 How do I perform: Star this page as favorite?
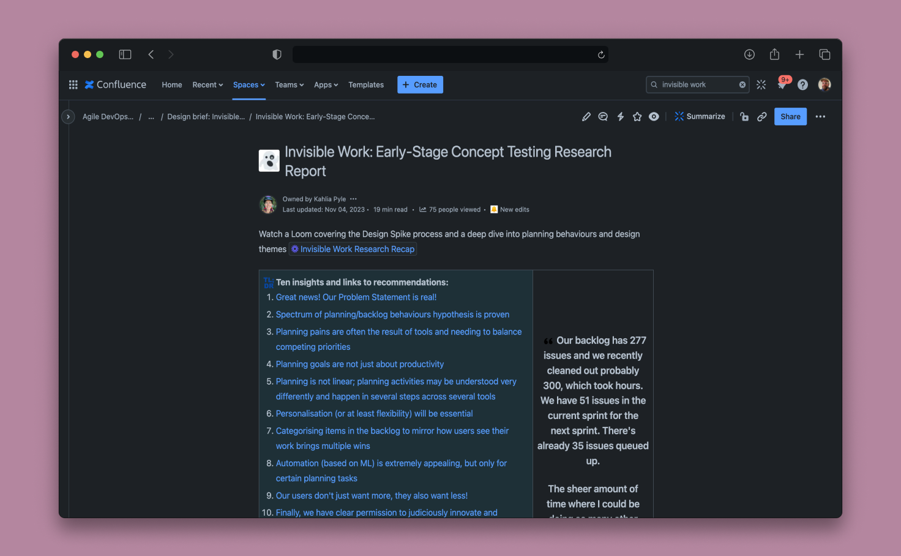[637, 117]
